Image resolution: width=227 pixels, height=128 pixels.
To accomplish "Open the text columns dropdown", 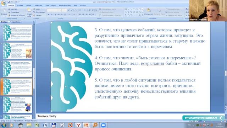I will click(94, 15).
